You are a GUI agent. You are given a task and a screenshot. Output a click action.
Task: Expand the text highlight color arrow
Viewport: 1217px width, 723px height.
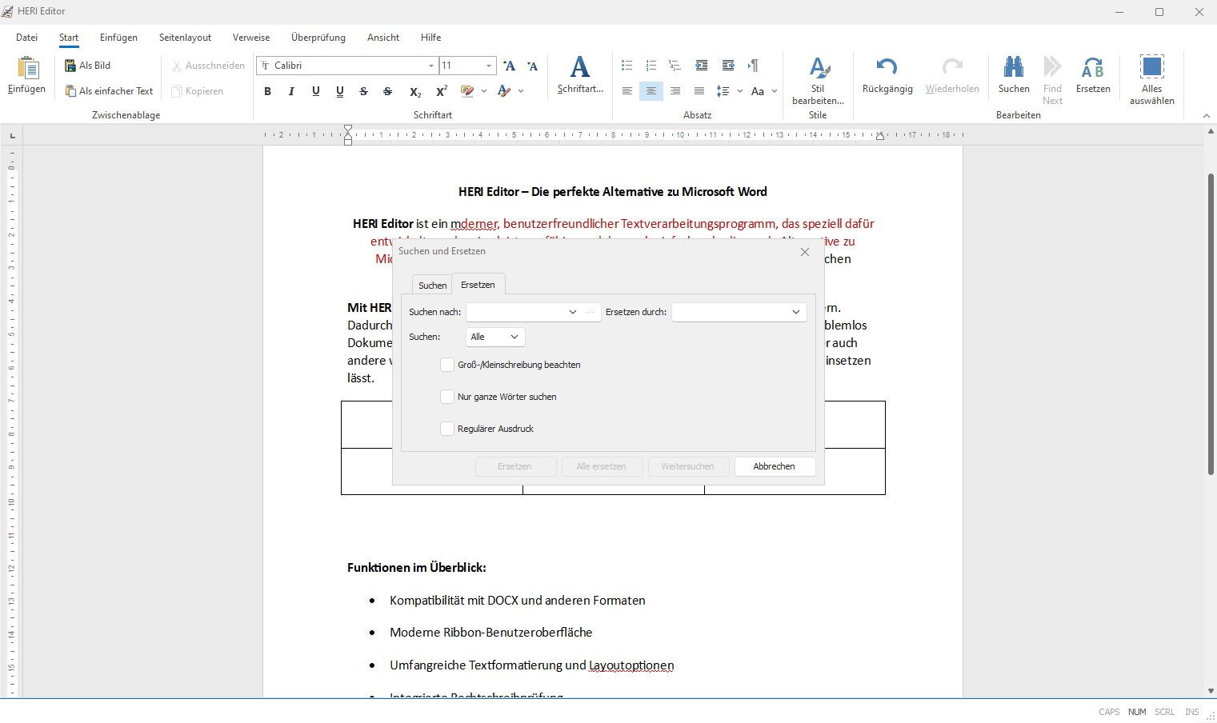[x=484, y=91]
